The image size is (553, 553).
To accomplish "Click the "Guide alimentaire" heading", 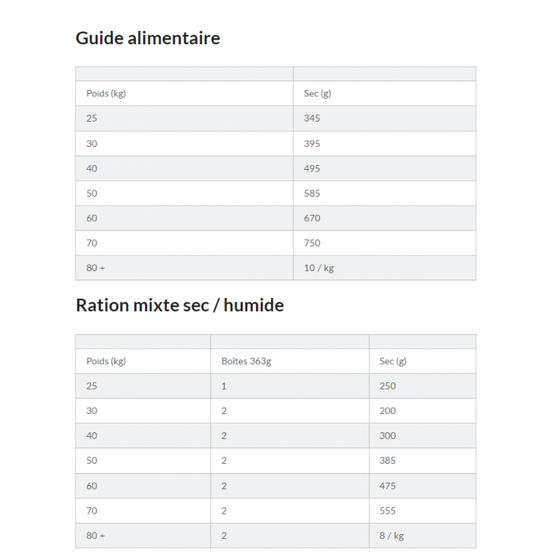I will pyautogui.click(x=148, y=38).
